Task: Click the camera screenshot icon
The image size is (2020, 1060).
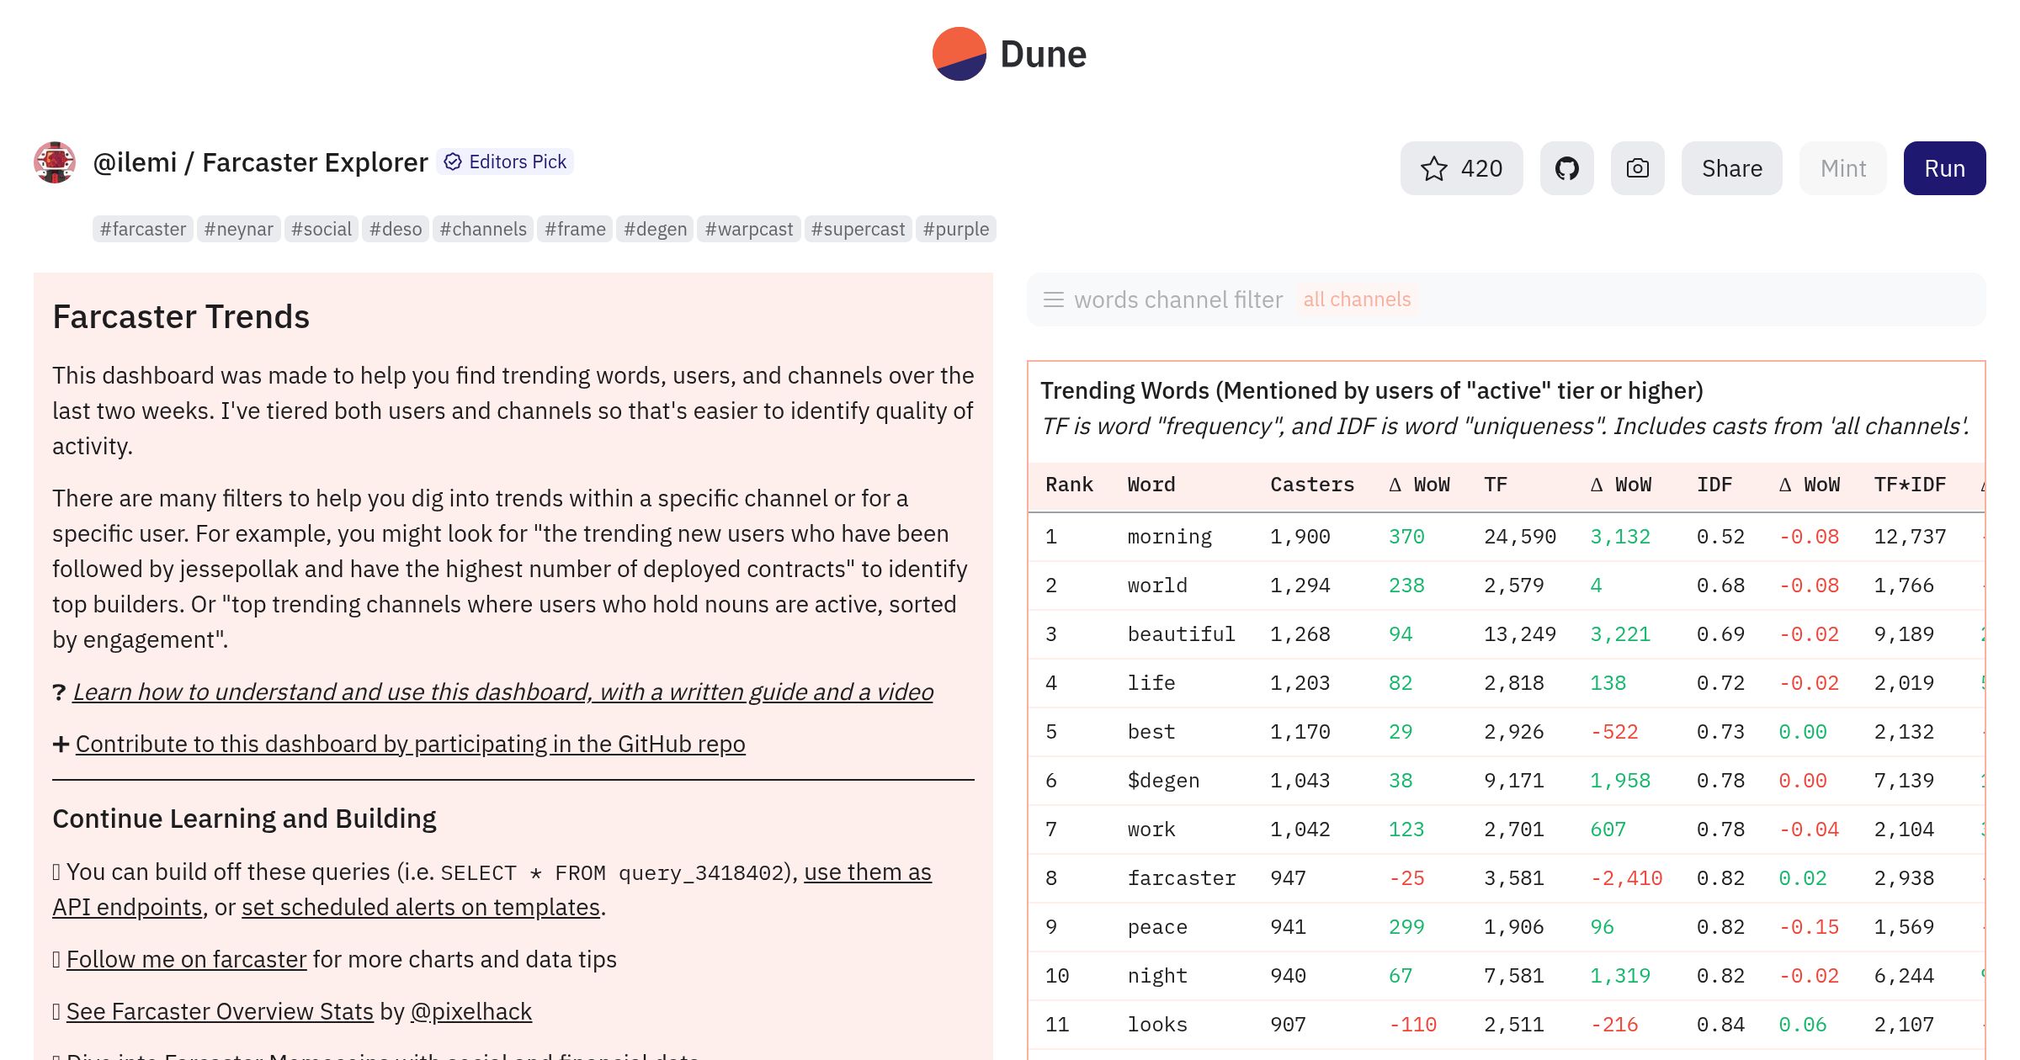Action: pyautogui.click(x=1637, y=168)
